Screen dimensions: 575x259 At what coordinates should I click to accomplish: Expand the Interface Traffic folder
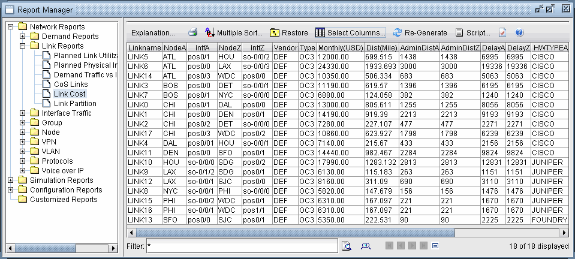[x=23, y=113]
